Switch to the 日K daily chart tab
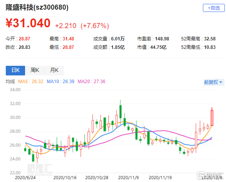 15,70
